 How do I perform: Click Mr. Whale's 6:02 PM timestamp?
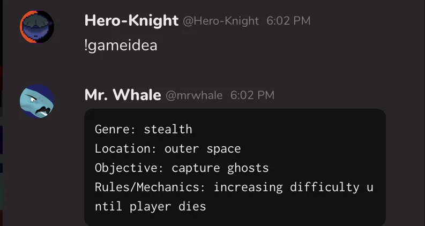pyautogui.click(x=252, y=95)
